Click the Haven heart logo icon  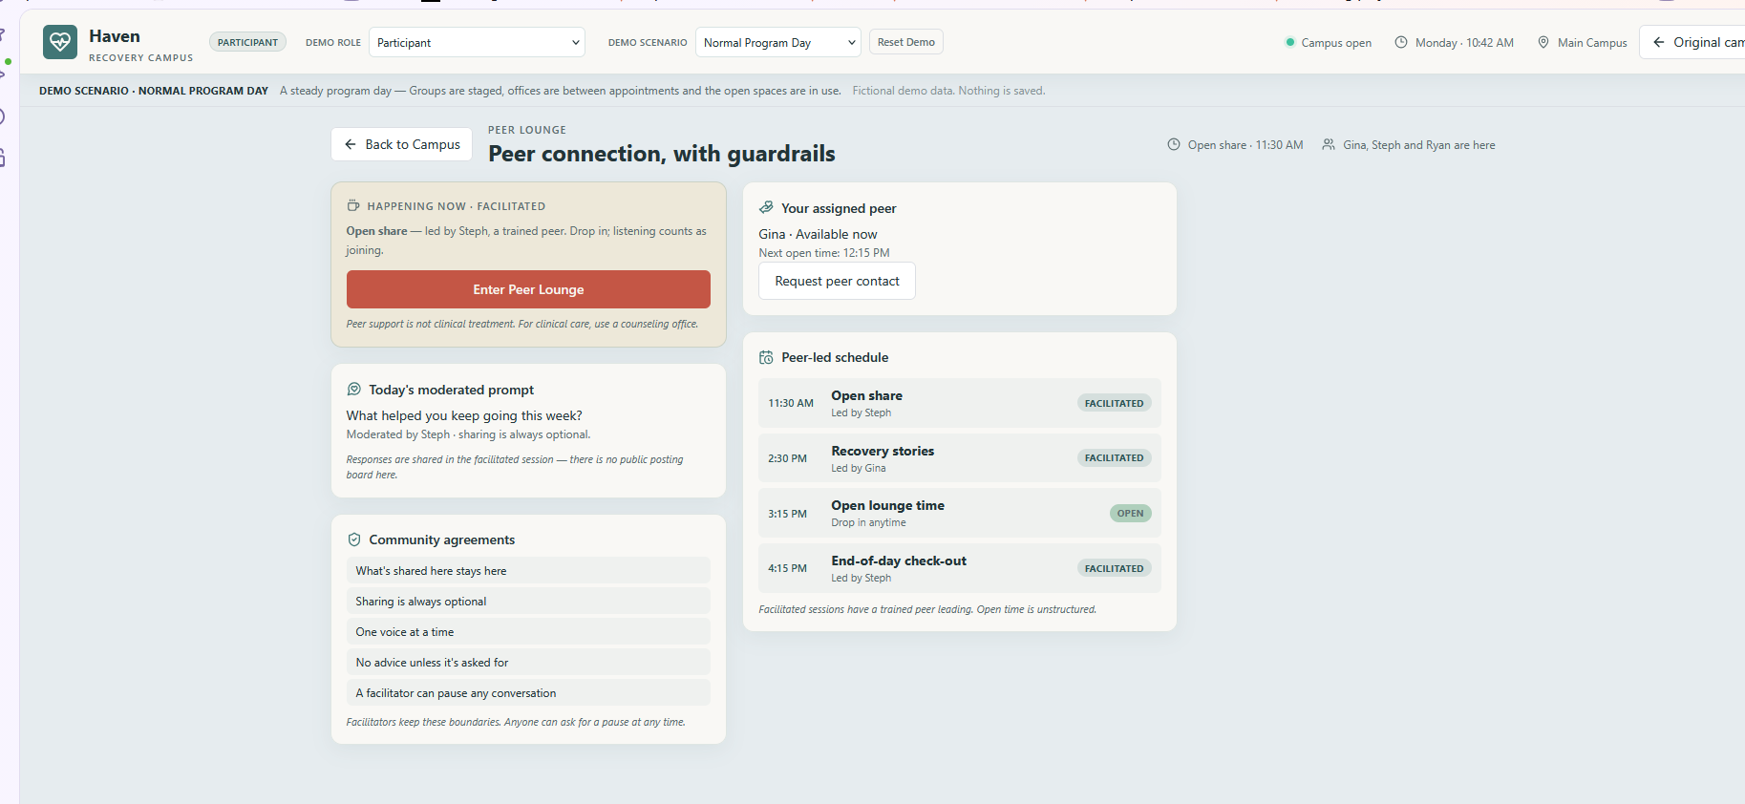click(60, 42)
